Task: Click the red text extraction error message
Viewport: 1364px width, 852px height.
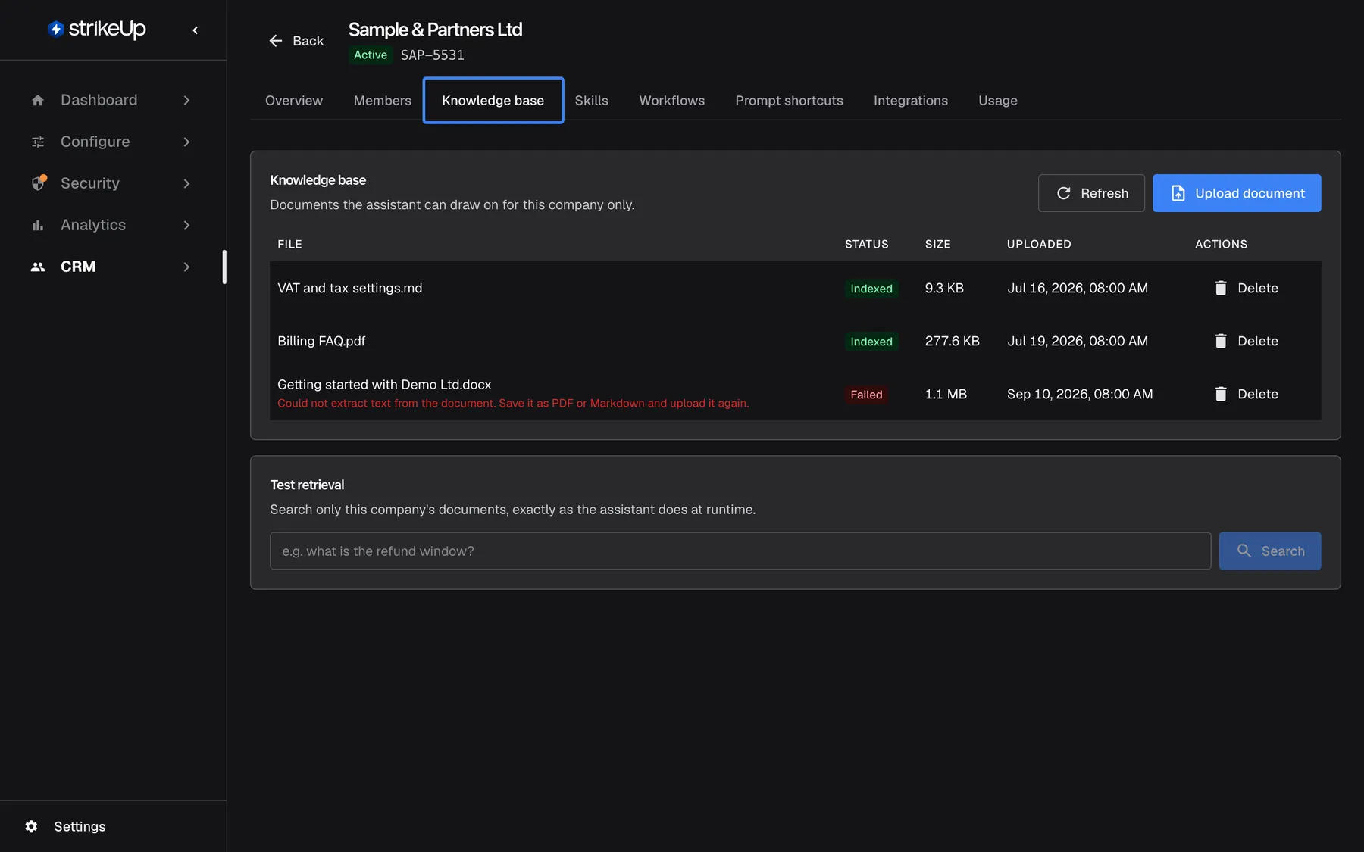Action: click(x=513, y=404)
